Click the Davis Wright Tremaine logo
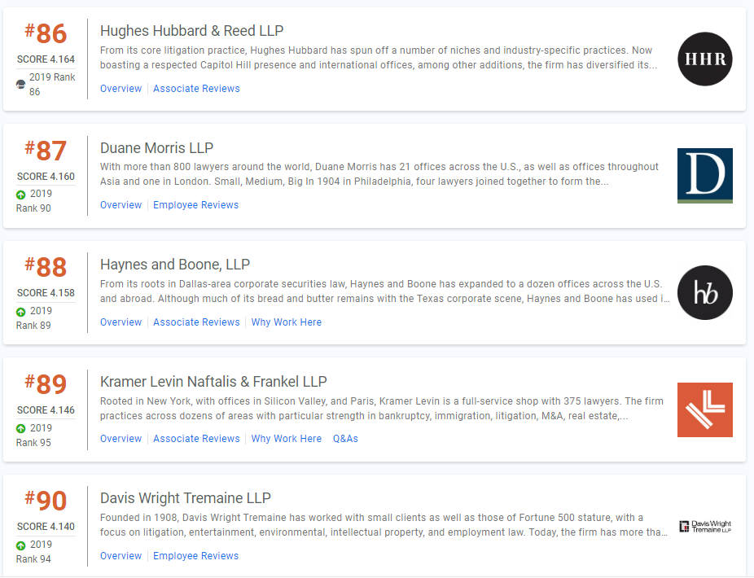 [705, 527]
